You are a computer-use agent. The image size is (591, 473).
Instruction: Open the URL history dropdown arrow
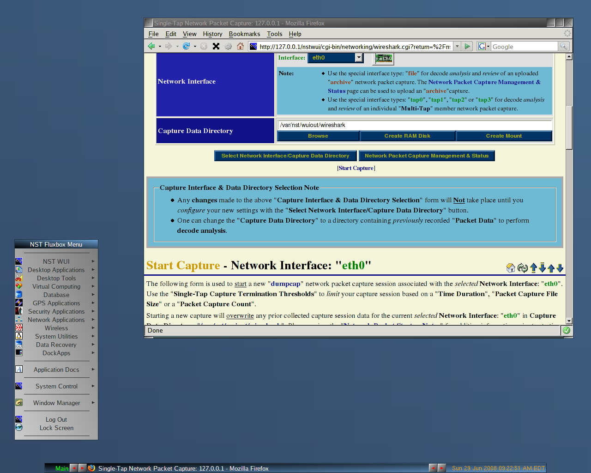pos(457,46)
